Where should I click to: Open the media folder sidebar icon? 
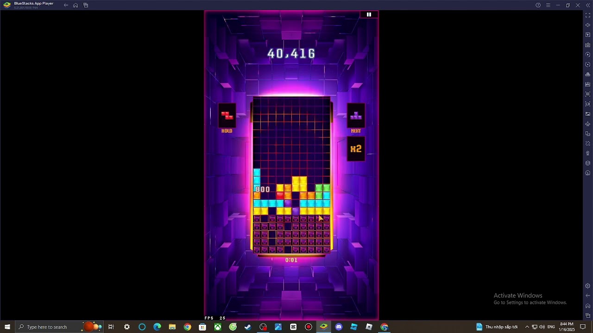click(588, 114)
